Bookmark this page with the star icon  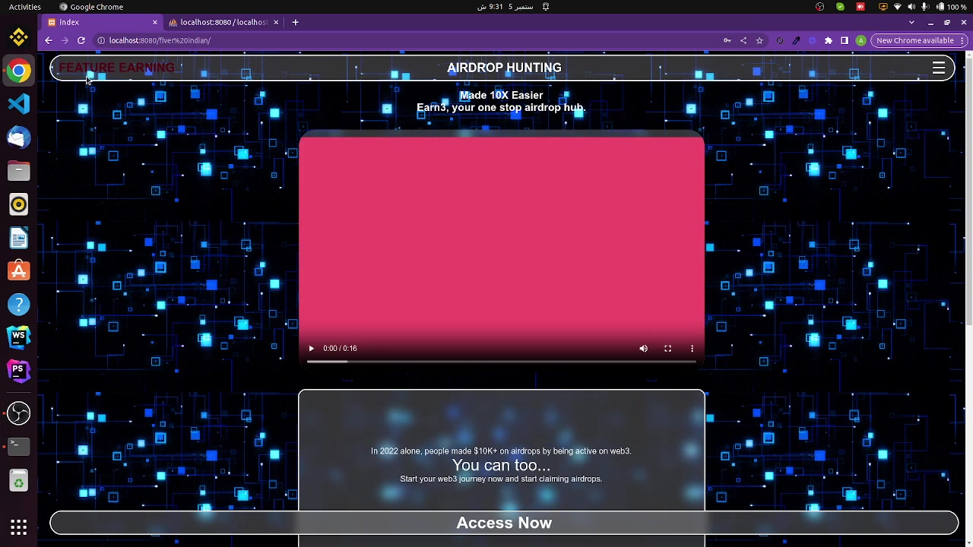tap(759, 40)
